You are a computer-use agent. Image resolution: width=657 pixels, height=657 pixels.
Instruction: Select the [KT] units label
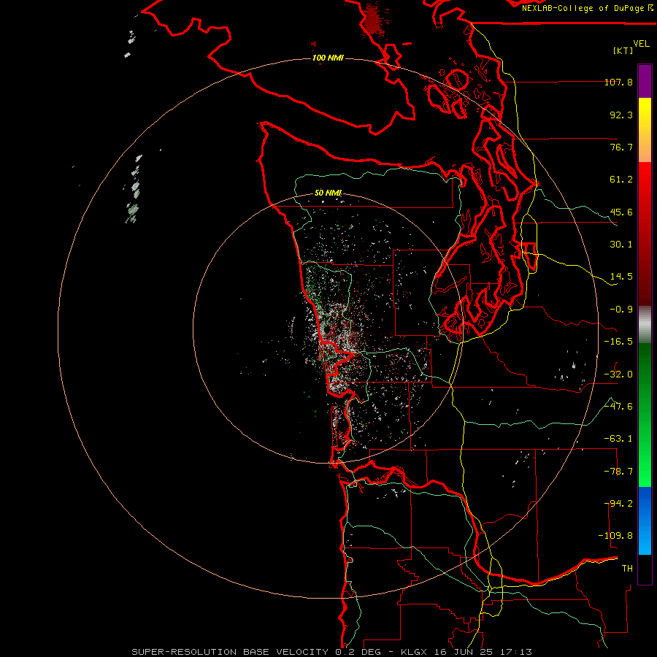point(623,50)
